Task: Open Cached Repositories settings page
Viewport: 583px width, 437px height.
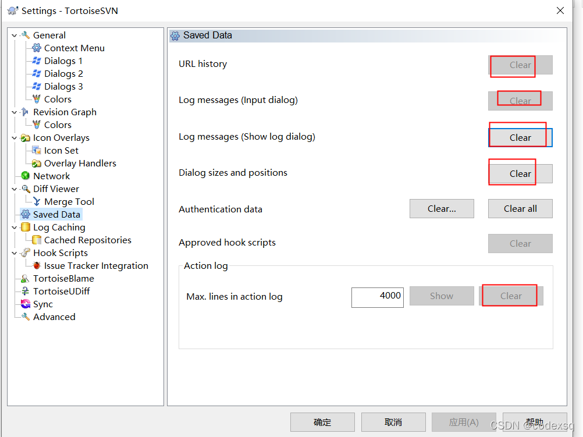Action: click(x=88, y=240)
